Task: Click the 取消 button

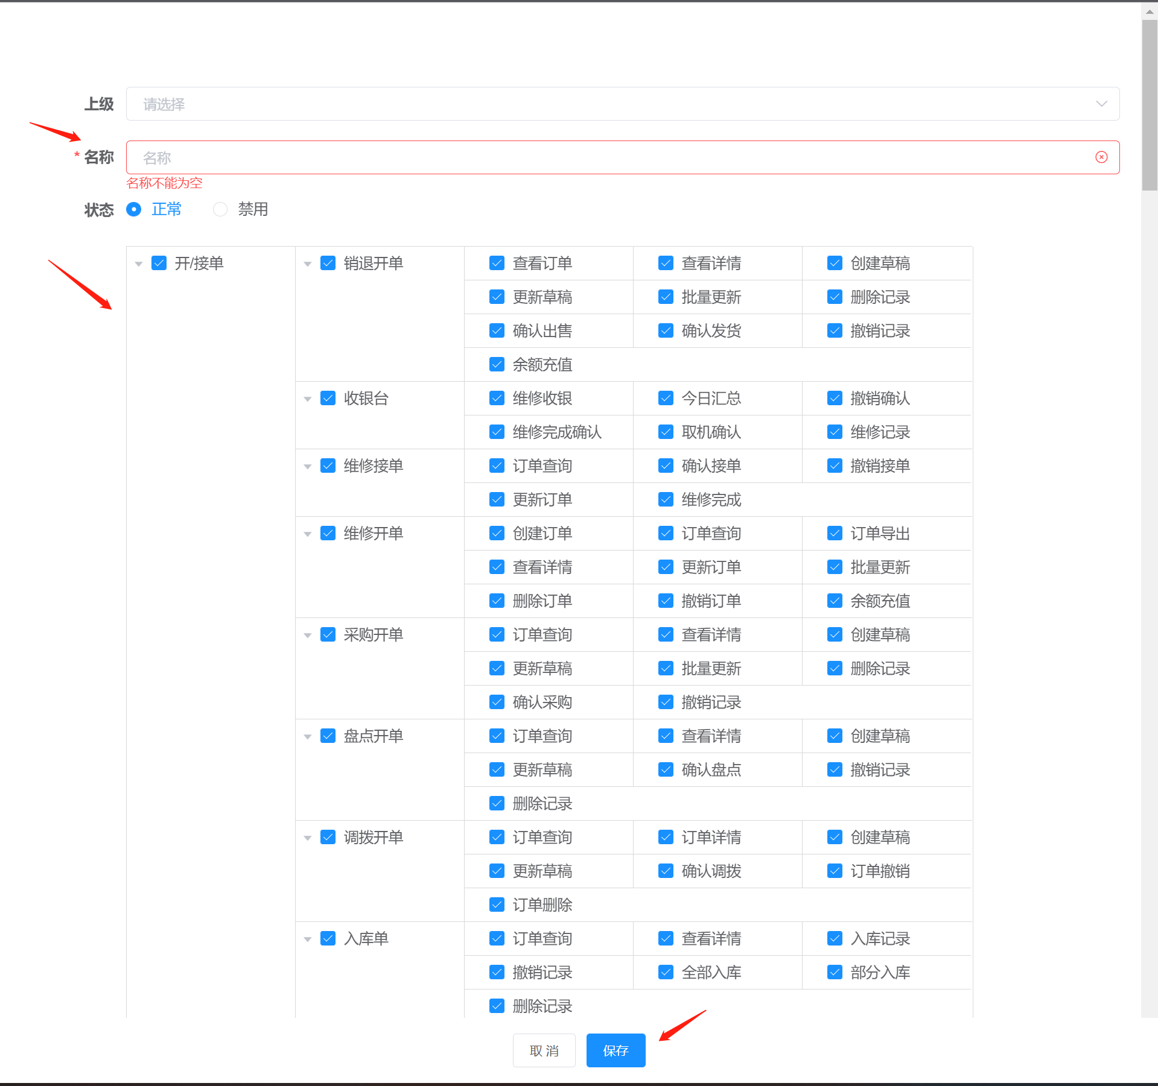Action: (x=544, y=1050)
